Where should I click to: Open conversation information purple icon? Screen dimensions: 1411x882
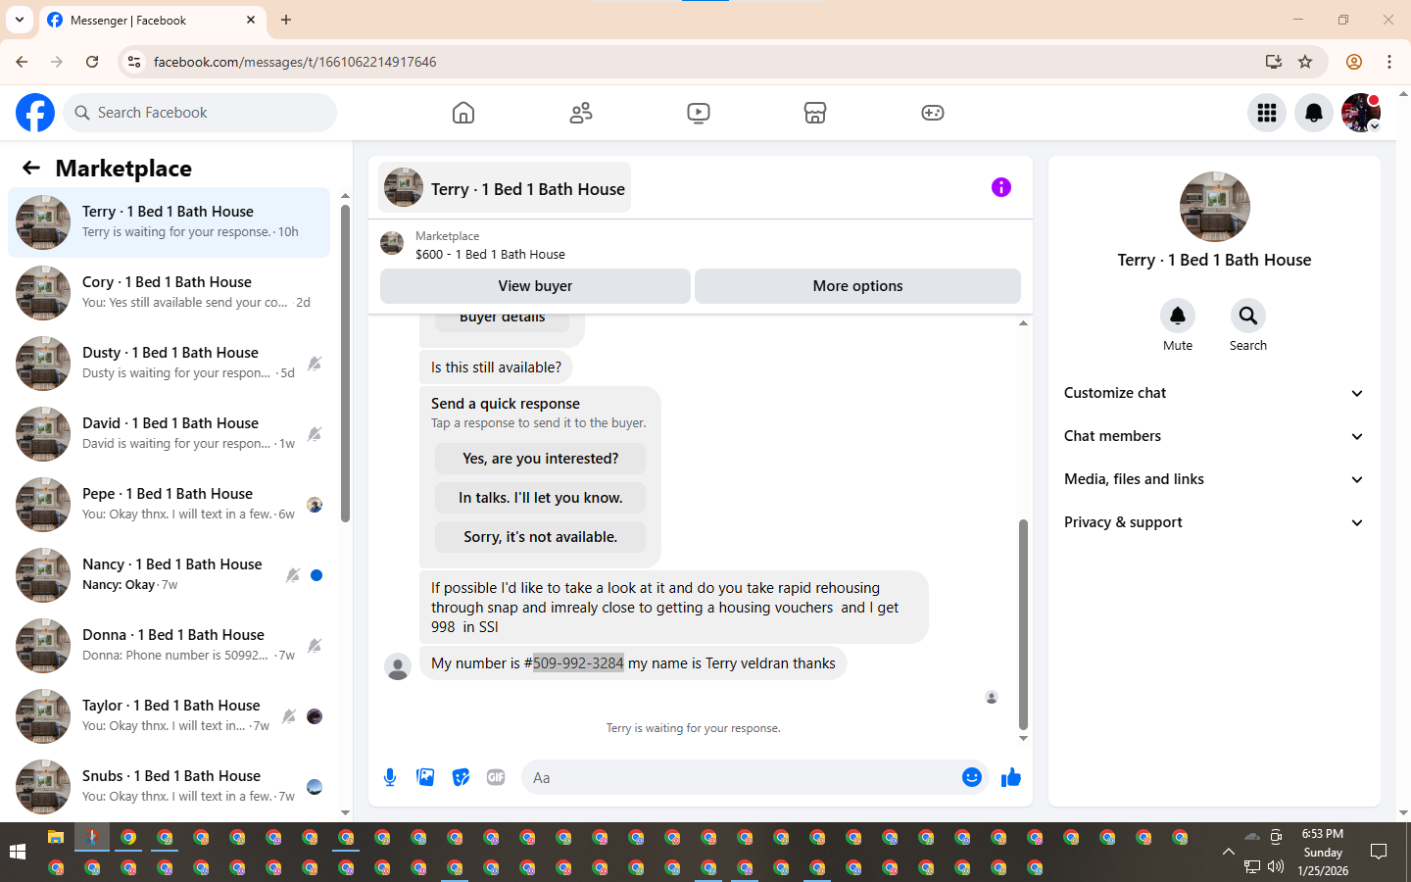[1001, 187]
